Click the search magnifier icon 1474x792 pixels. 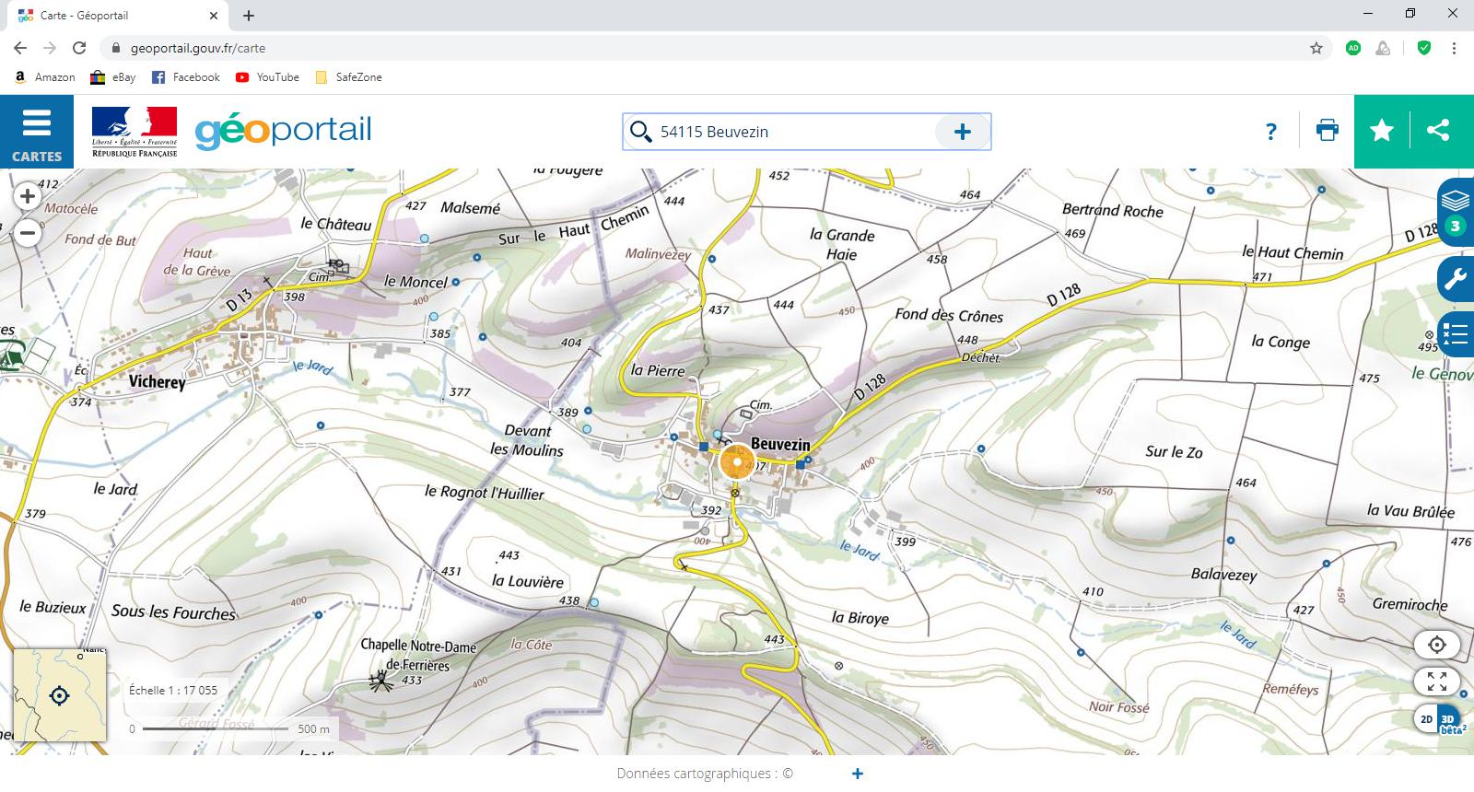pyautogui.click(x=640, y=132)
